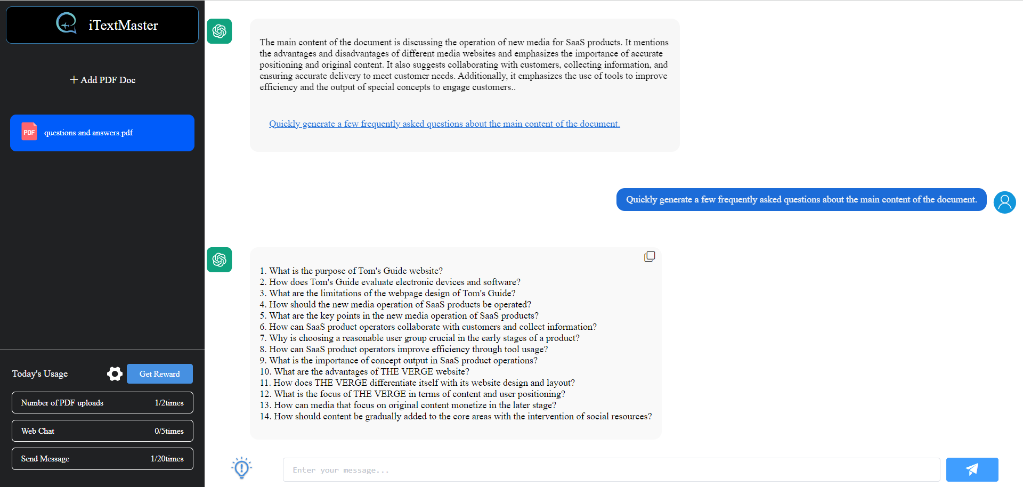Screen dimensions: 1023x487
Task: Click the Enter your message input field
Action: point(611,469)
